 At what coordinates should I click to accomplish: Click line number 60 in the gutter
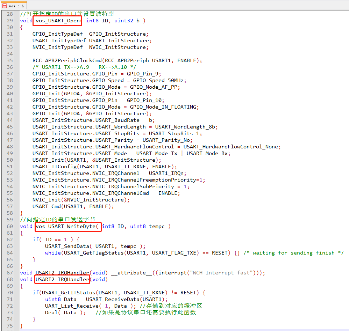tap(10, 226)
